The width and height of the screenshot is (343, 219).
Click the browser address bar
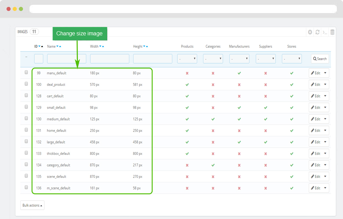[183, 9]
